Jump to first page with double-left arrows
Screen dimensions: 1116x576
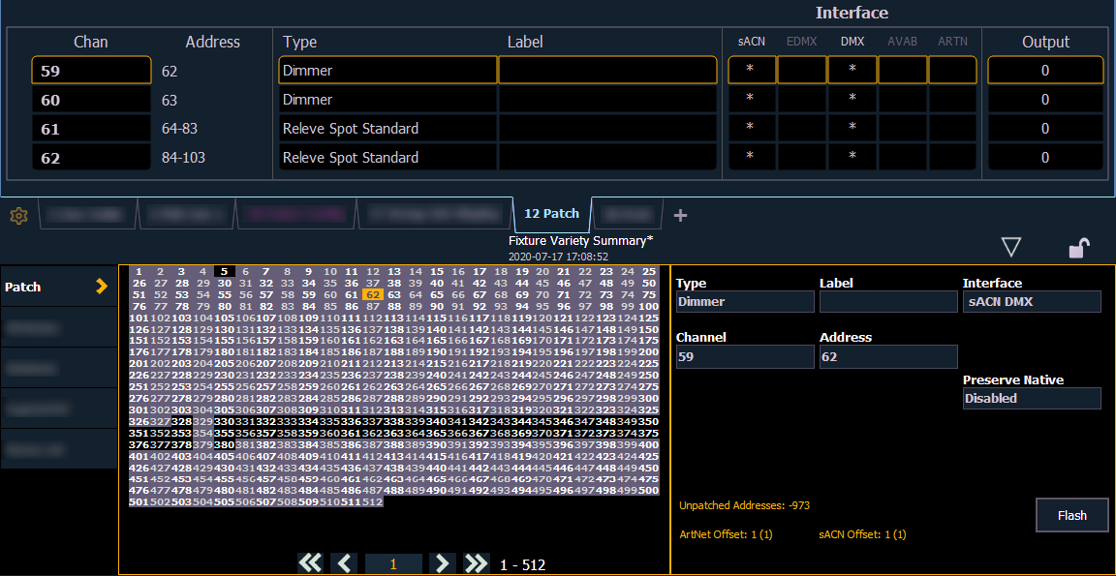(x=310, y=563)
